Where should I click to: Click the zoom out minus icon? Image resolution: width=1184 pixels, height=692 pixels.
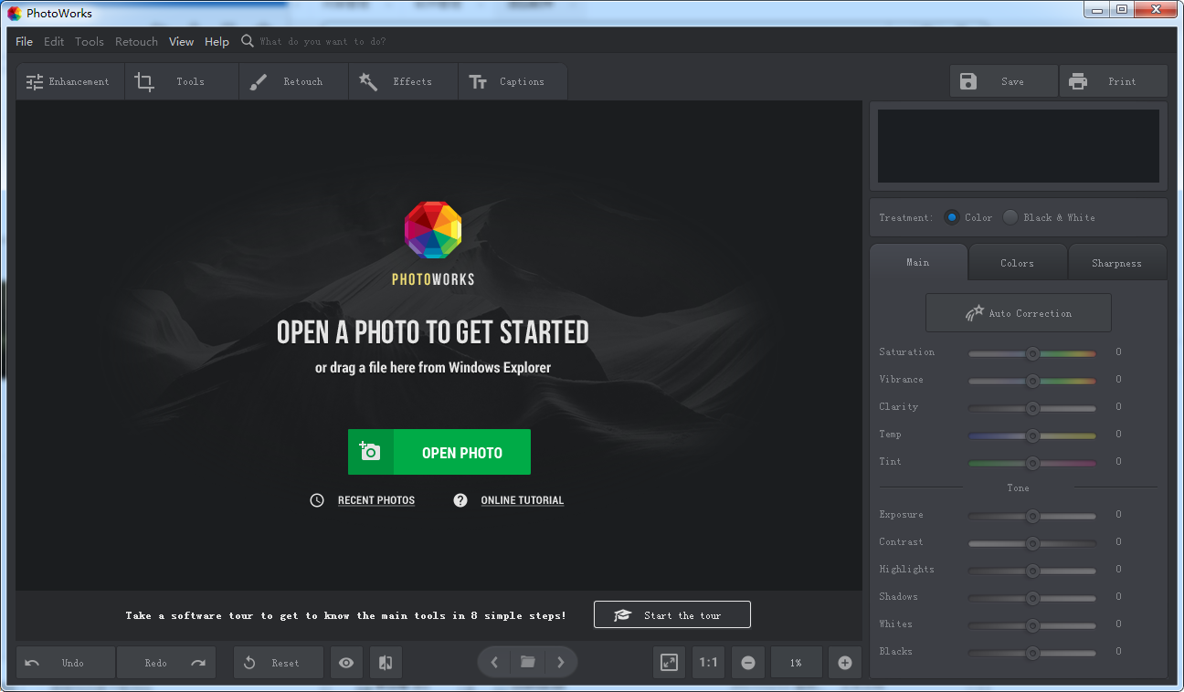click(748, 663)
